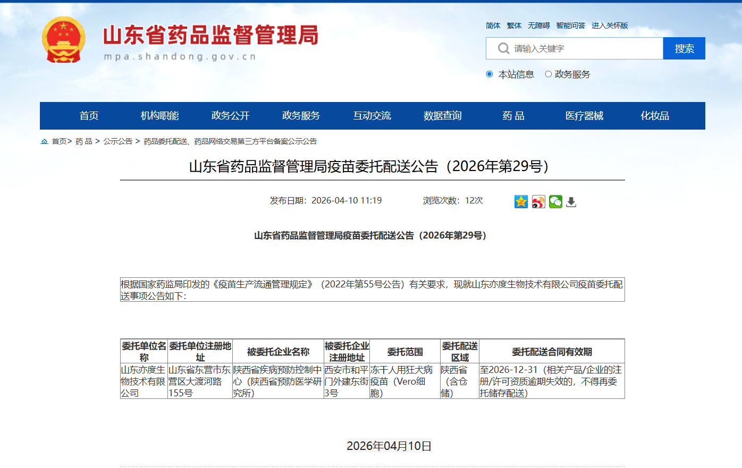This screenshot has width=742, height=468.
Task: Click cell 山东省东营市东营区大渡河路155号
Action: (200, 381)
